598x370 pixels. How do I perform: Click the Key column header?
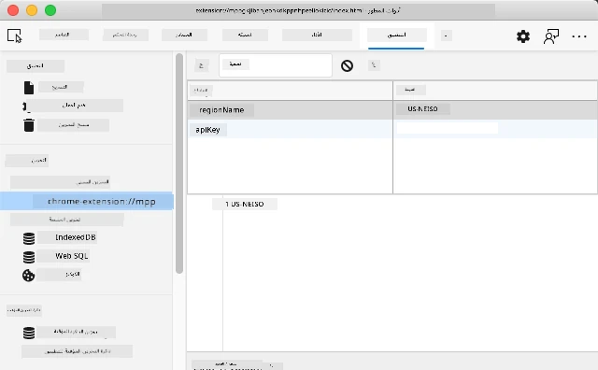tap(290, 91)
